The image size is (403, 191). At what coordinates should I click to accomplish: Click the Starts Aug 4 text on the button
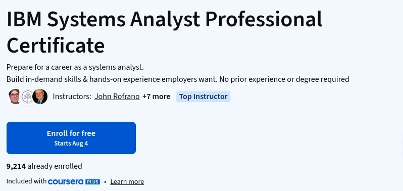(x=71, y=144)
